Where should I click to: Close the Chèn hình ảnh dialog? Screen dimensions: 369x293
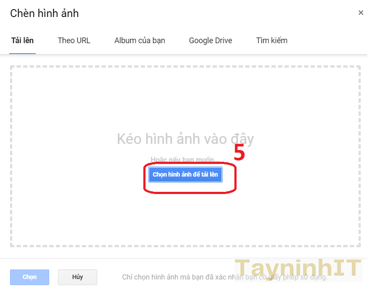click(x=360, y=13)
